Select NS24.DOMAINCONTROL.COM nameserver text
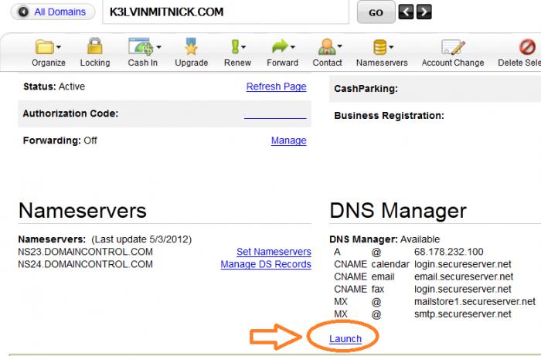541x356 pixels. click(85, 264)
